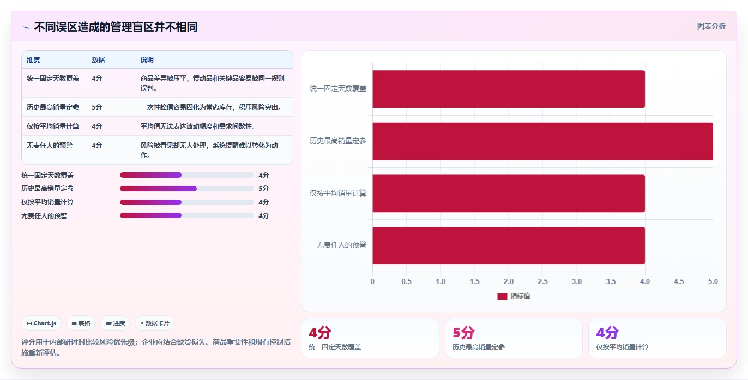The width and height of the screenshot is (748, 380).
Task: Click table cell 历史最高销量定参
Action: coord(53,107)
